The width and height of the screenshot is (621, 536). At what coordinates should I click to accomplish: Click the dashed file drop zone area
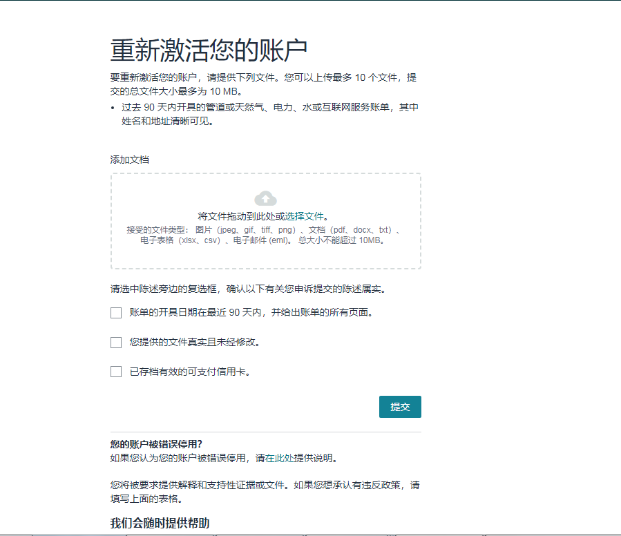pyautogui.click(x=266, y=221)
